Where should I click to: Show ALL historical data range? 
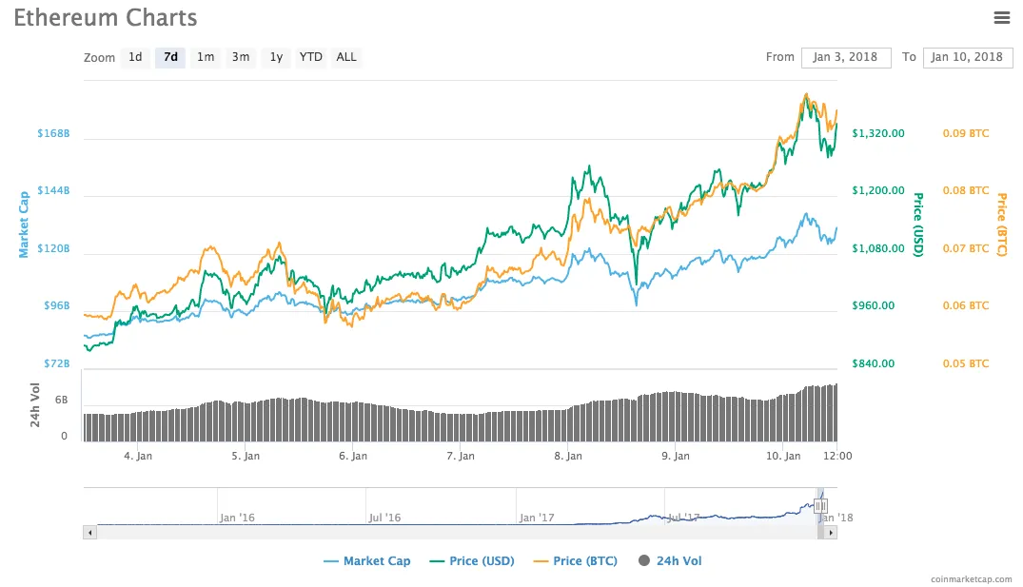point(346,57)
